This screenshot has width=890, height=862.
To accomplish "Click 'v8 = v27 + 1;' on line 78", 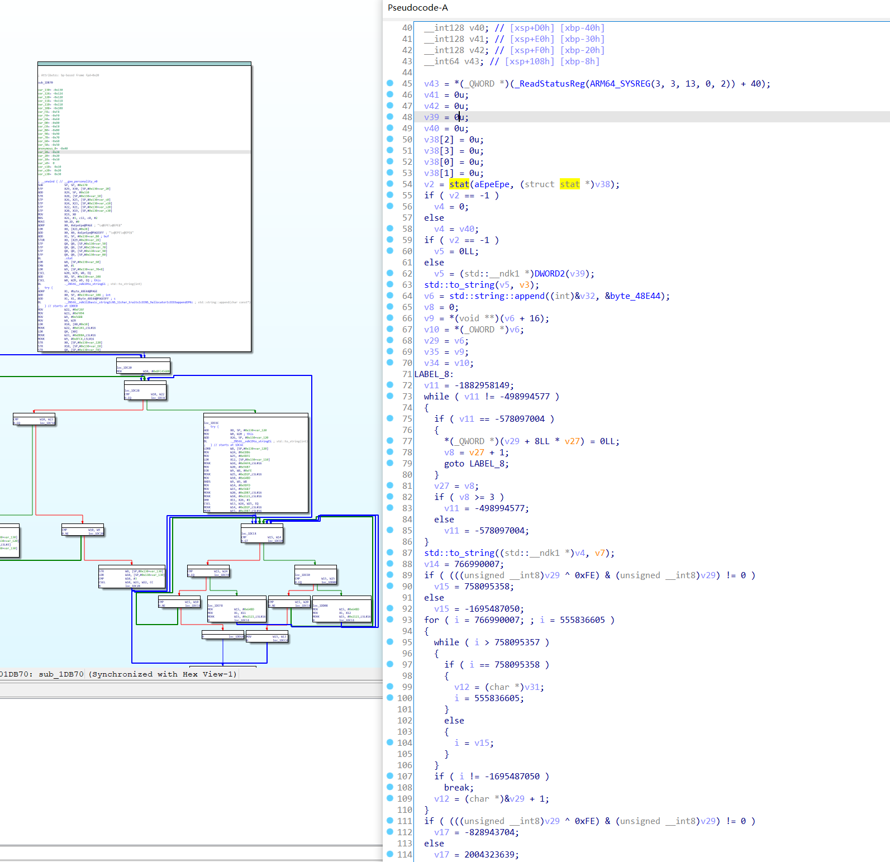I will click(x=477, y=453).
